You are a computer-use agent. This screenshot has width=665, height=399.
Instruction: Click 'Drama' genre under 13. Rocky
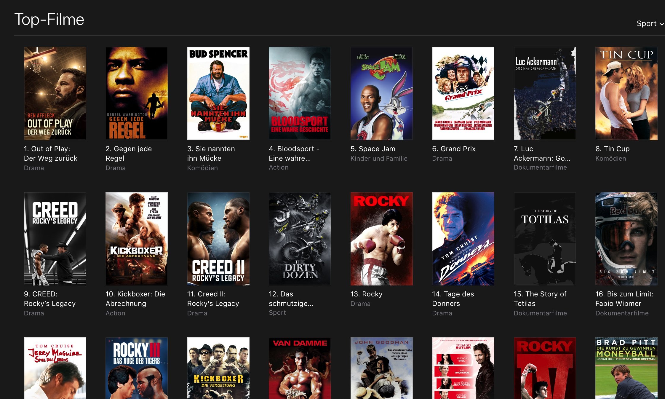360,304
